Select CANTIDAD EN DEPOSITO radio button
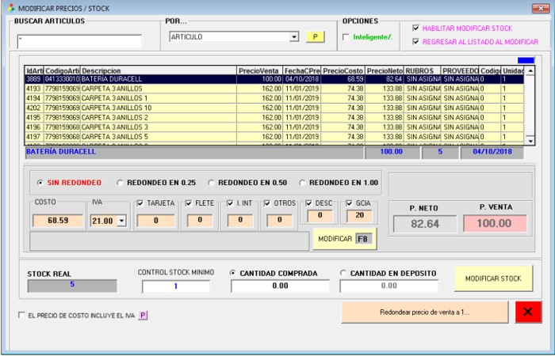 (x=343, y=273)
